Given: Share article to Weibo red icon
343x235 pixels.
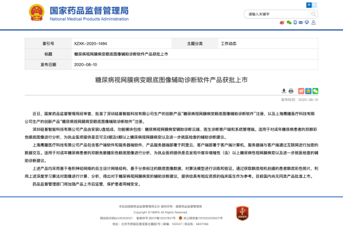Looking at the screenshot, I should (302, 91).
